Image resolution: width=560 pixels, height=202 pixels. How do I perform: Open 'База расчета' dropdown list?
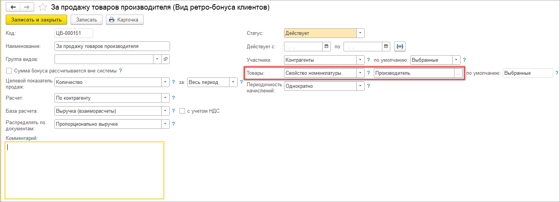pos(165,111)
